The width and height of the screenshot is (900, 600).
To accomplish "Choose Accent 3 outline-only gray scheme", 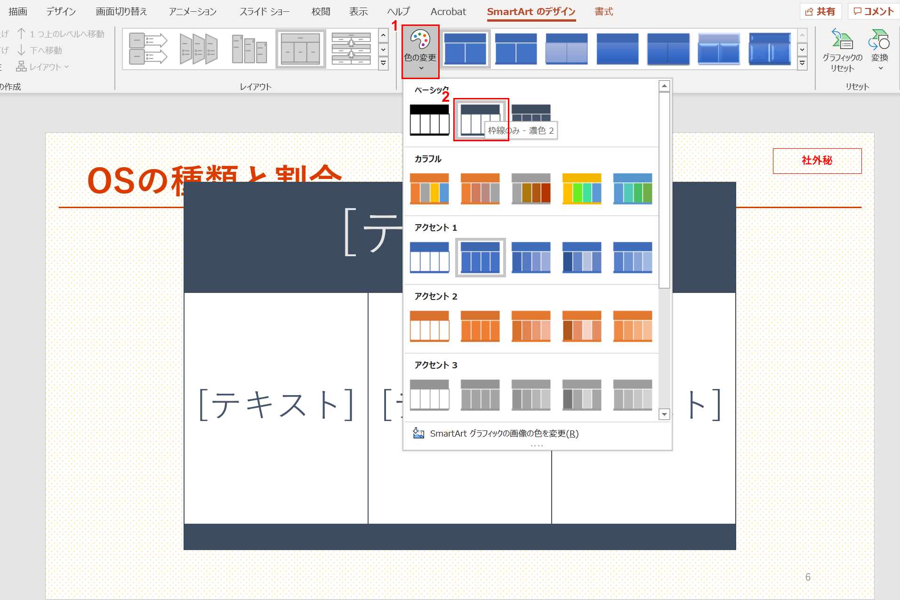I will pos(429,395).
